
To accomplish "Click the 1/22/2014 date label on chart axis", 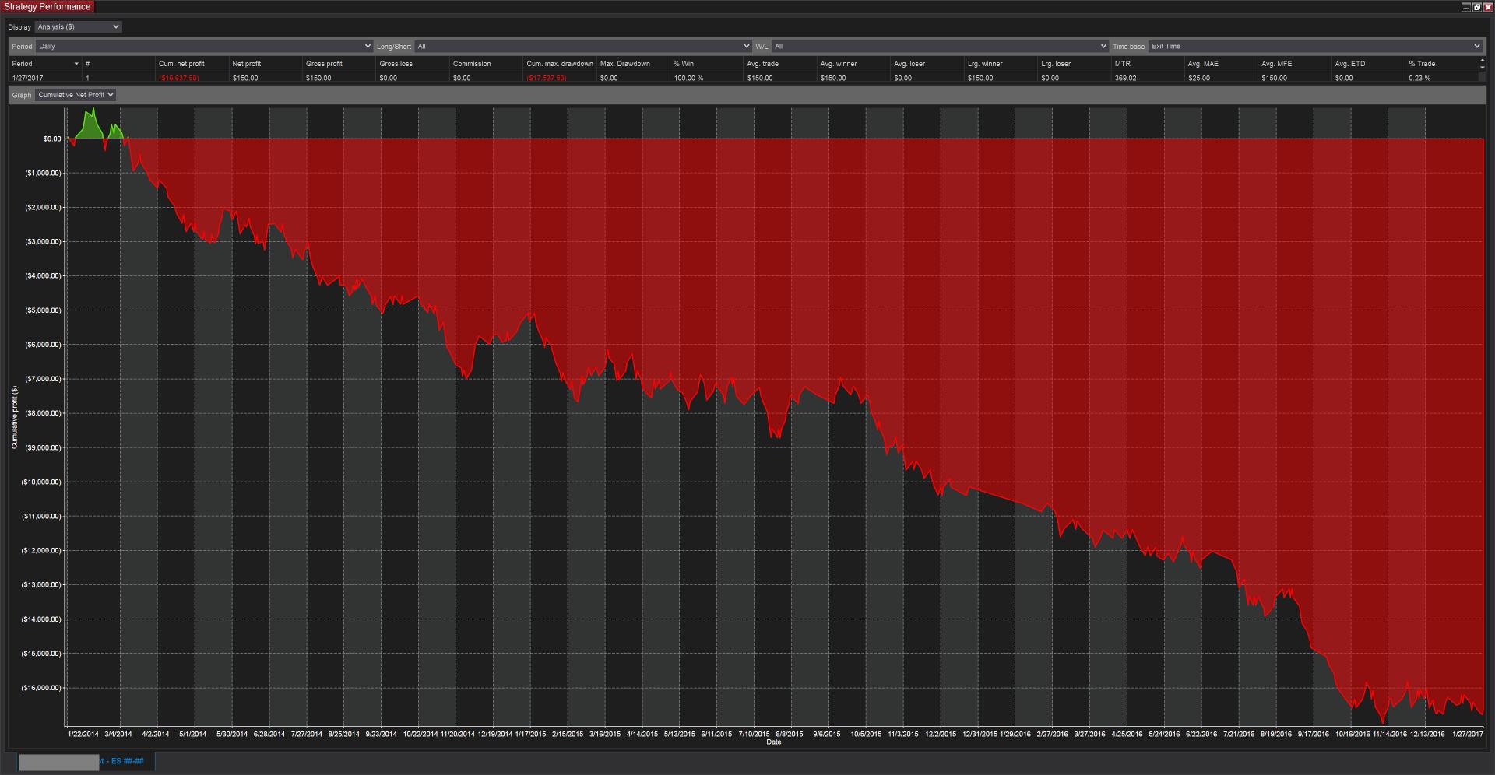I will tap(83, 734).
